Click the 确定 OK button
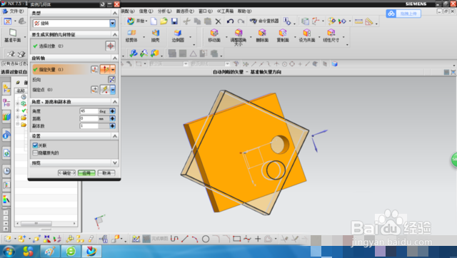This screenshot has width=457, height=258. (66, 172)
